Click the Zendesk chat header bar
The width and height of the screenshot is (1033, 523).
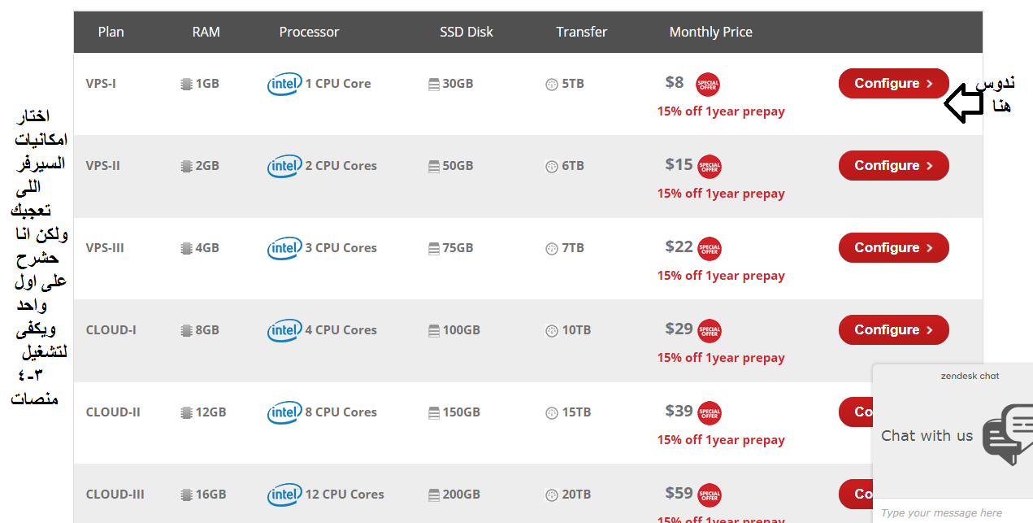click(x=970, y=376)
